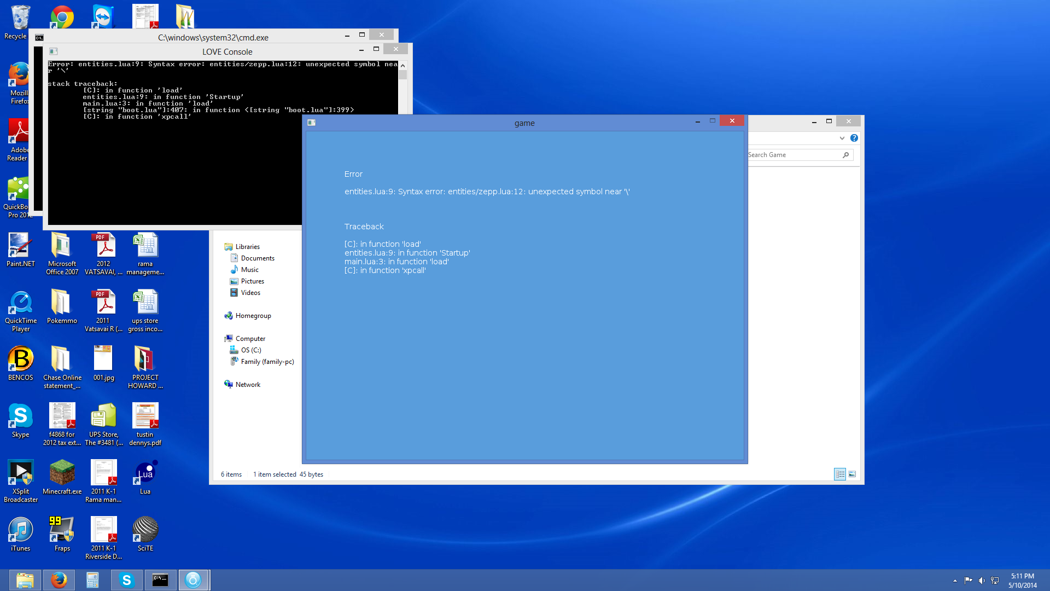Image resolution: width=1050 pixels, height=591 pixels.
Task: Switch to LOVE game taskbar button
Action: coord(193,580)
